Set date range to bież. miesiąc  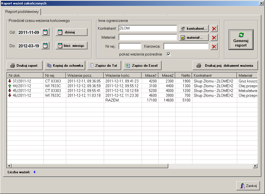[72, 46]
